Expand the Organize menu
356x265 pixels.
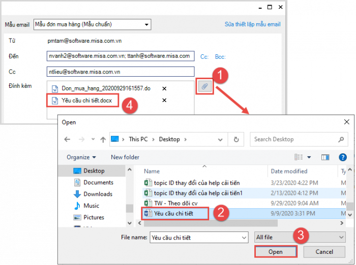tap(81, 157)
